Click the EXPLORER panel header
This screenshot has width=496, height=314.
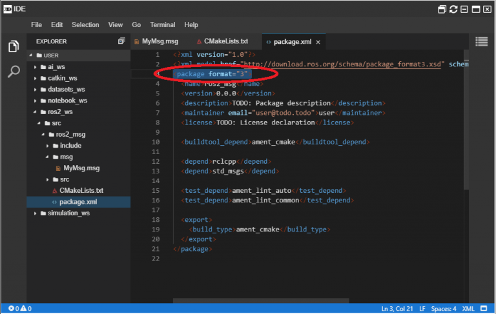click(x=51, y=41)
